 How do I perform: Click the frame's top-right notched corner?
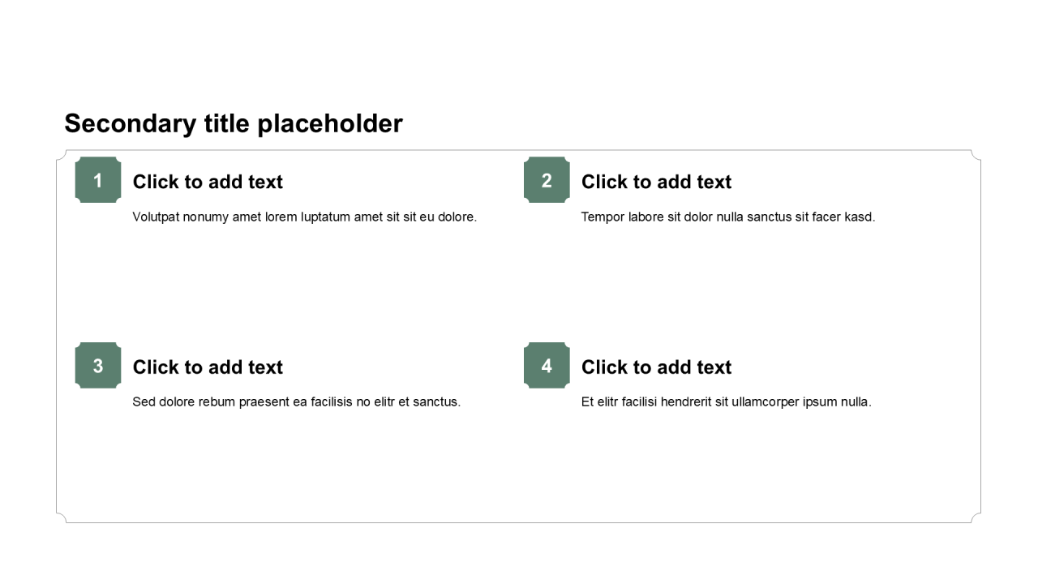coord(976,155)
